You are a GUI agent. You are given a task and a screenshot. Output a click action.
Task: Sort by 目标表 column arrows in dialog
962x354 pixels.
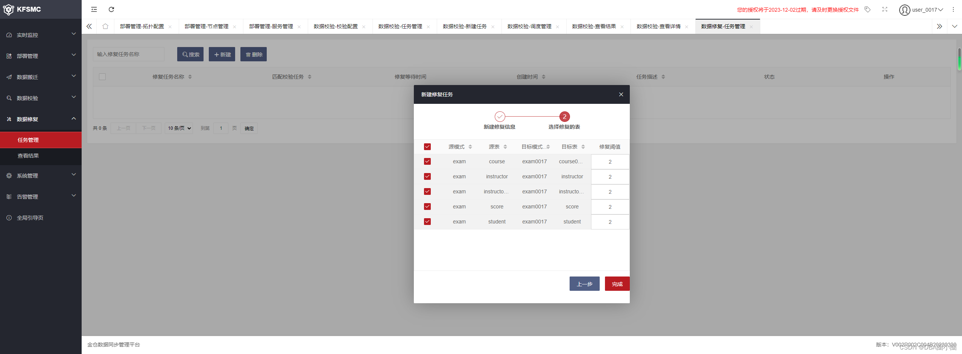coord(583,147)
